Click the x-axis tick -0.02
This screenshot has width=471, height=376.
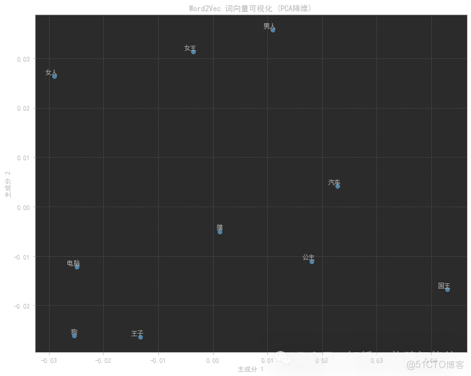click(103, 360)
